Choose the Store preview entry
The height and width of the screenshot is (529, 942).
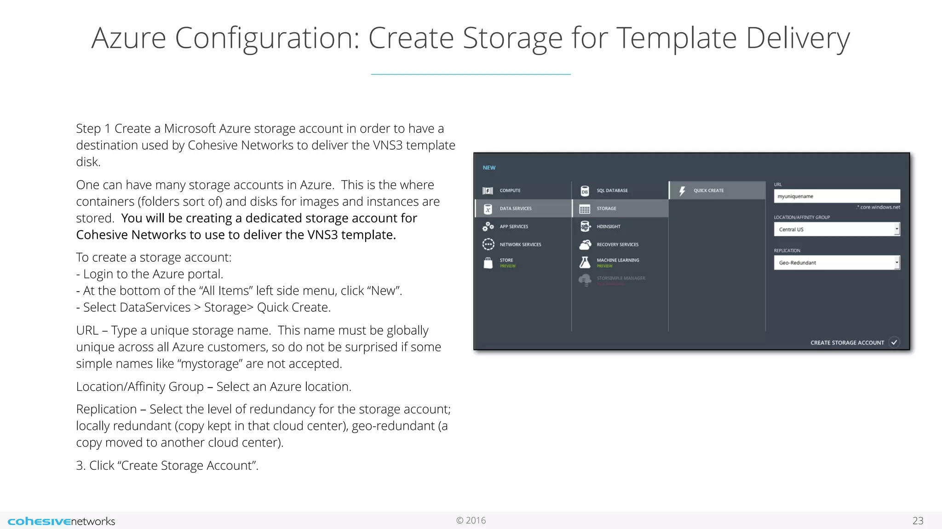[523, 263]
